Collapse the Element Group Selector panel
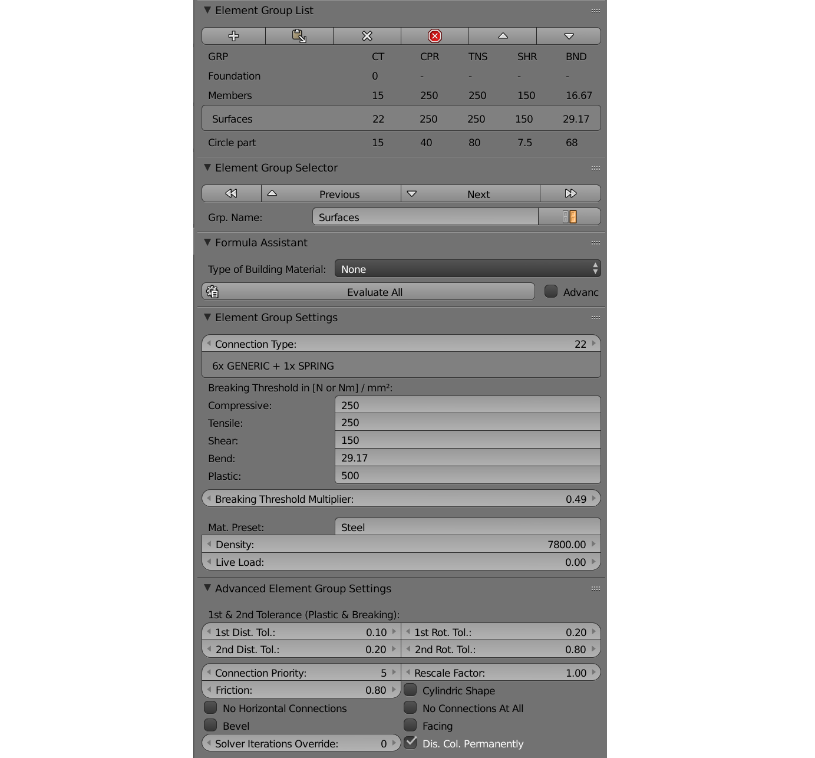Image resolution: width=815 pixels, height=758 pixels. [x=207, y=167]
